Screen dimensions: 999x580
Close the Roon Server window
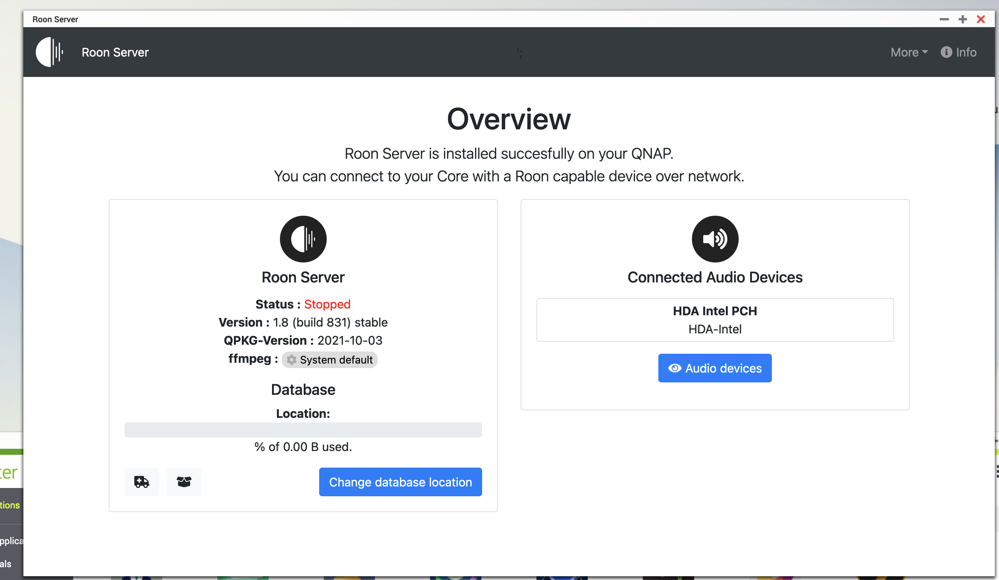tap(981, 19)
